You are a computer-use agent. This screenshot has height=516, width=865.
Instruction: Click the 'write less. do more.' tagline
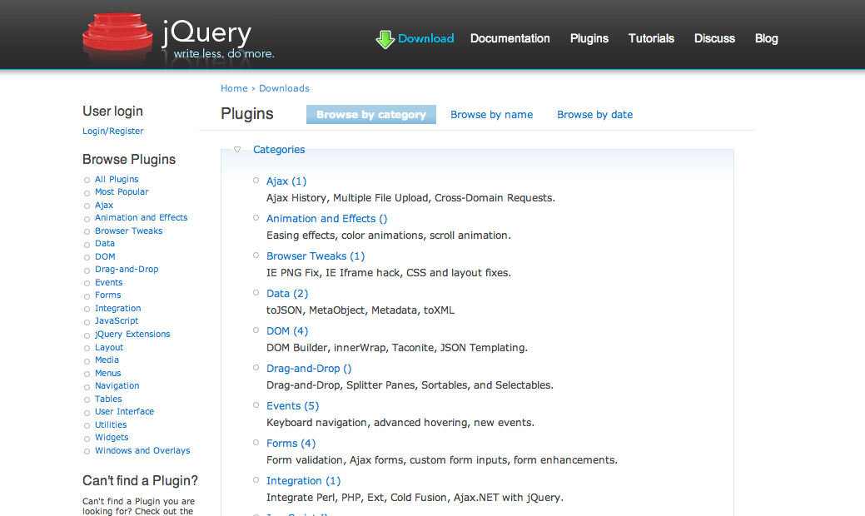[x=224, y=53]
